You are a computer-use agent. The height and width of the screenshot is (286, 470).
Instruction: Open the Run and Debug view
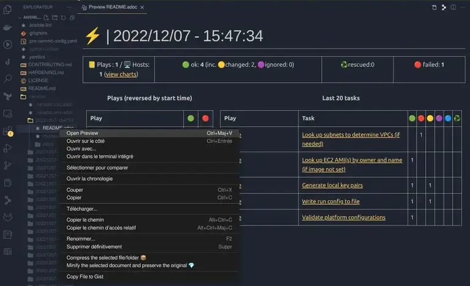[7, 148]
